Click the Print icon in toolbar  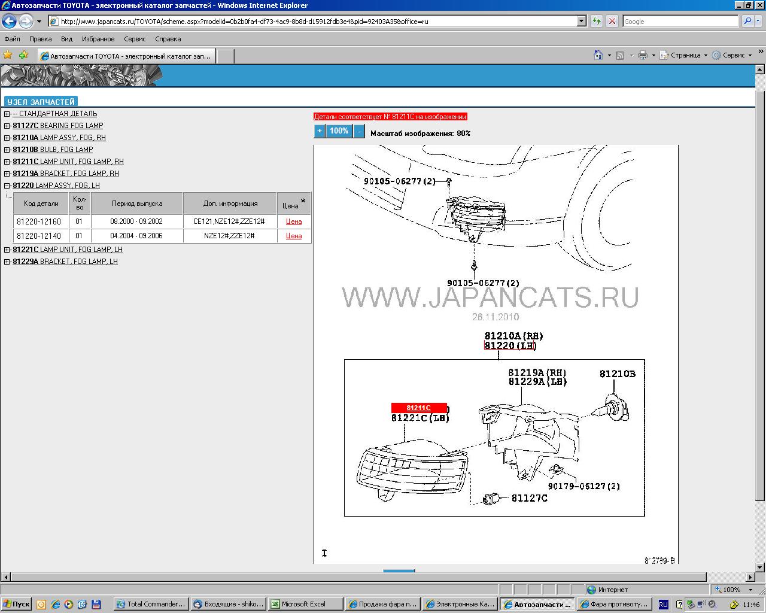(x=643, y=55)
